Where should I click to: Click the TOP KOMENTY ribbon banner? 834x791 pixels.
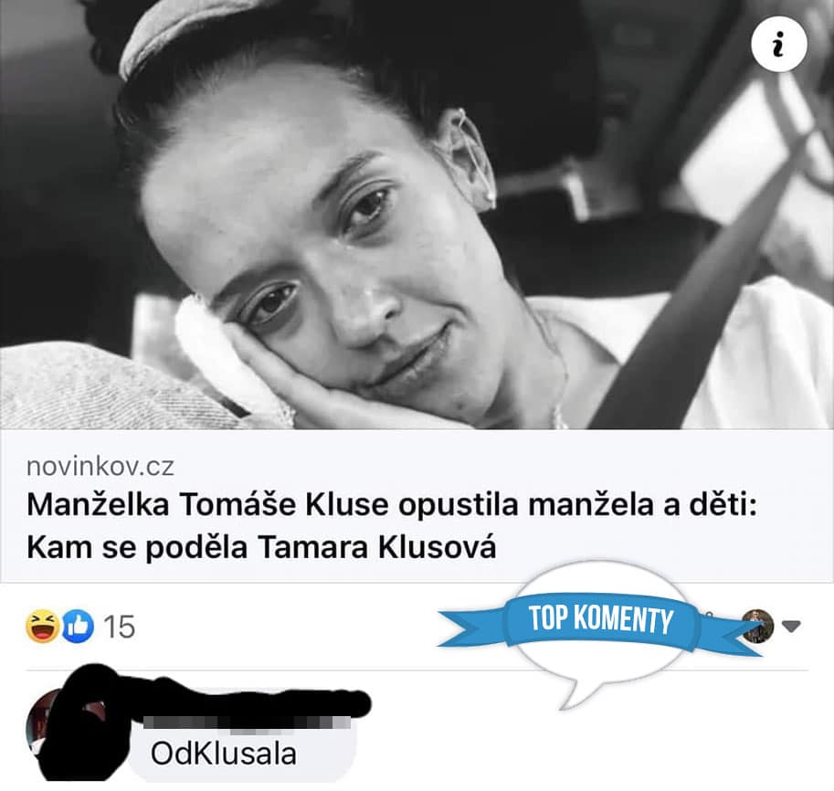click(600, 621)
